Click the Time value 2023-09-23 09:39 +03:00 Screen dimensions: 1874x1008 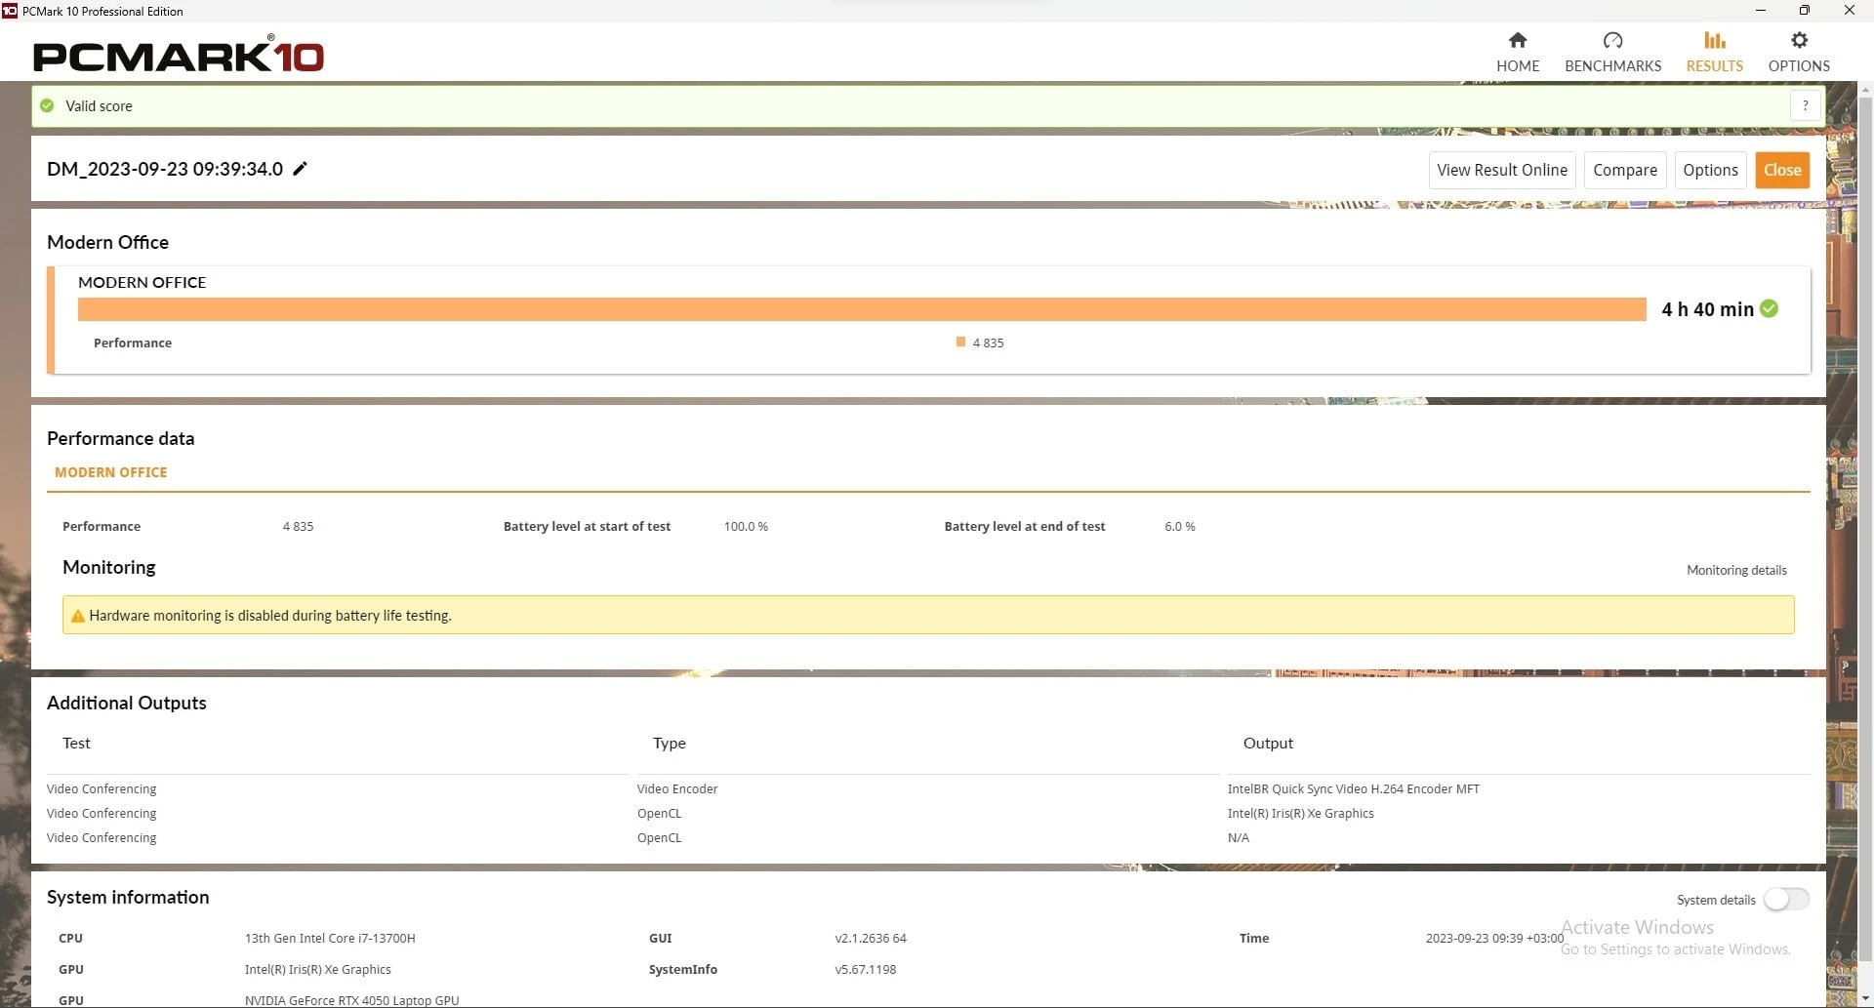(1494, 938)
